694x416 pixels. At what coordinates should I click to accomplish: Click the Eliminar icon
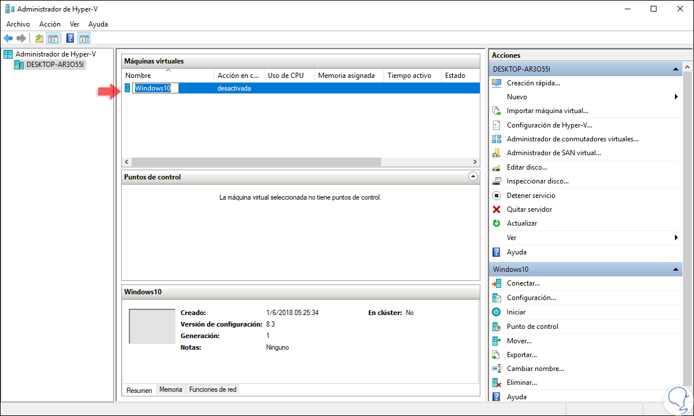(497, 383)
